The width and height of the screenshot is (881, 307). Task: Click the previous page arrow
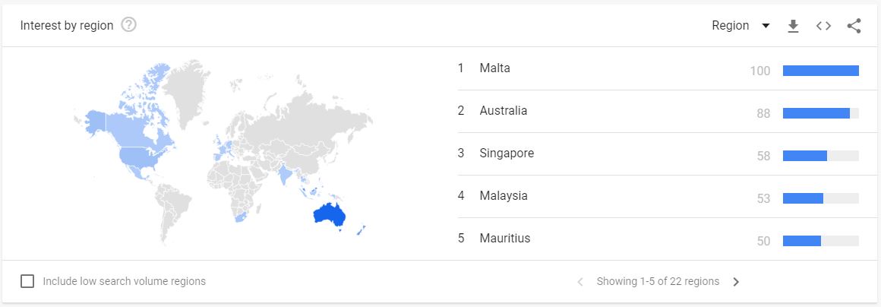580,282
